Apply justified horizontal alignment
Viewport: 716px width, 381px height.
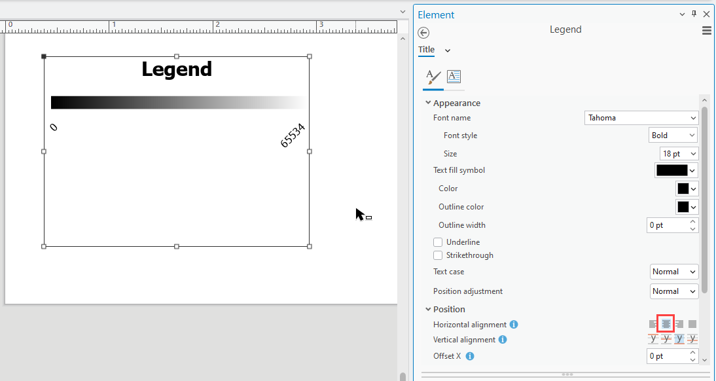pos(692,324)
